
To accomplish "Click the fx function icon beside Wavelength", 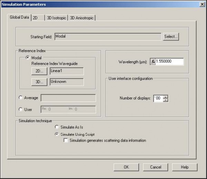I will click(153, 62).
